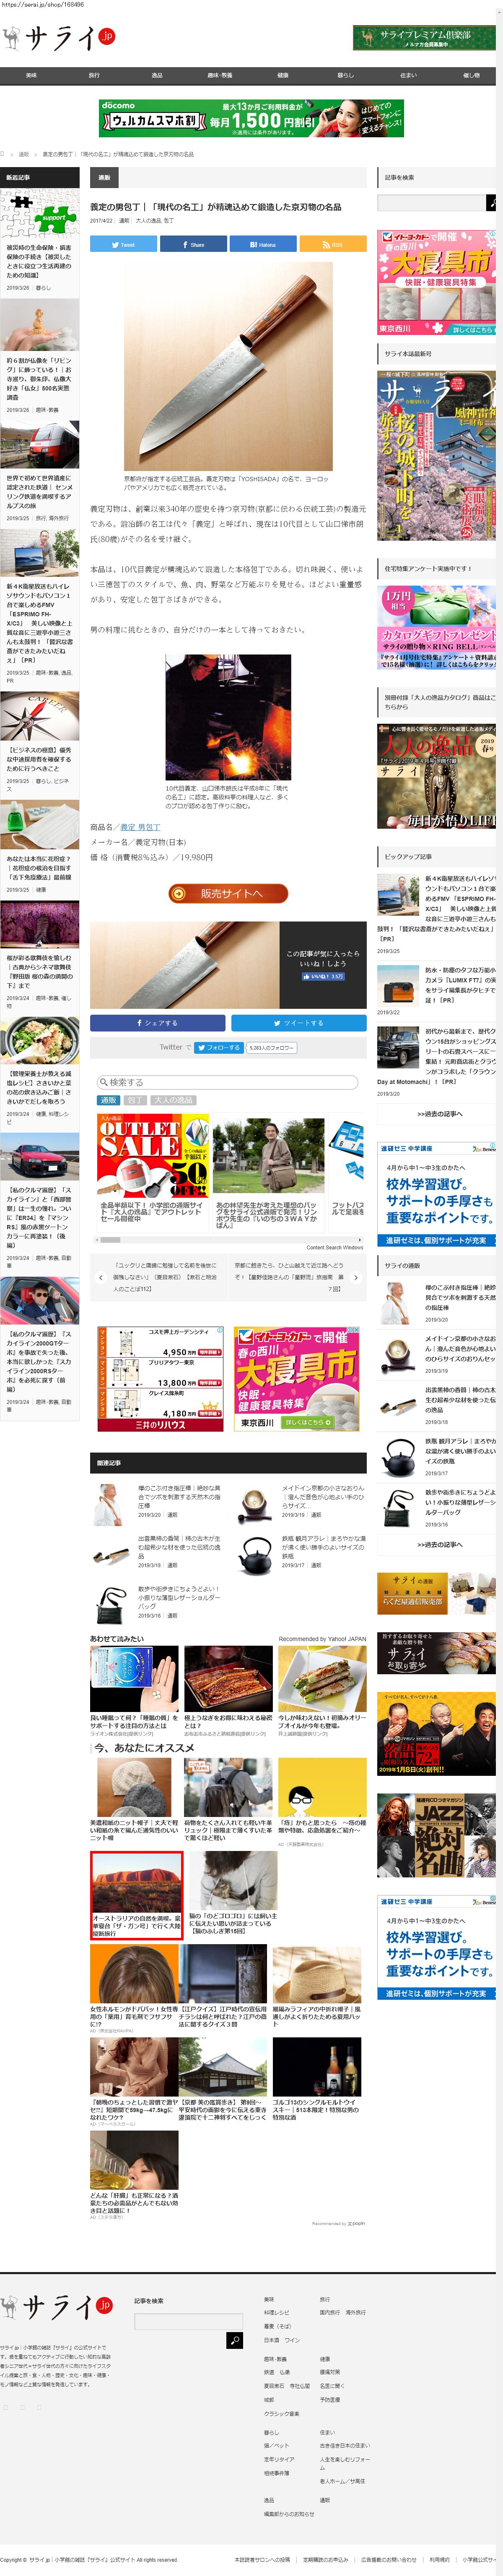Open the イトーヨーカドー 大寝具市 sidebar ad

click(x=436, y=282)
